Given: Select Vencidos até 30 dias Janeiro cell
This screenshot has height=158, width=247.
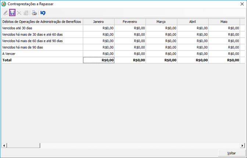Looking at the screenshot, I should 99,28.
